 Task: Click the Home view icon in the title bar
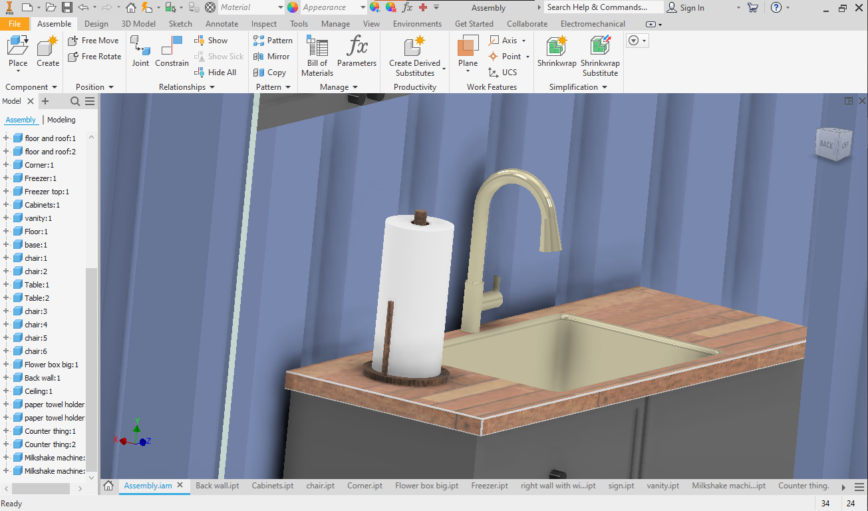tap(131, 7)
